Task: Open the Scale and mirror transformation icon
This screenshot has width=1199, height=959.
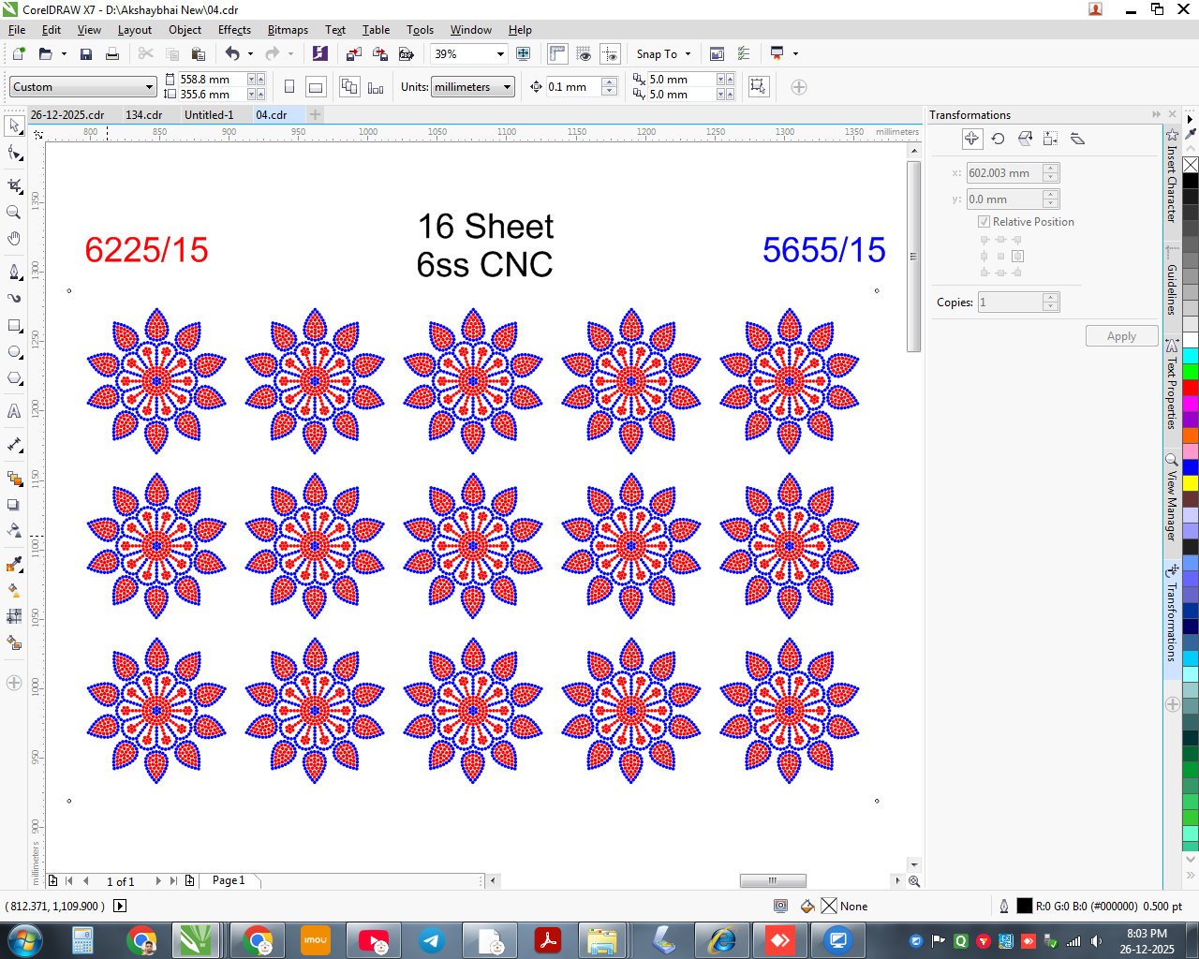Action: tap(1025, 139)
